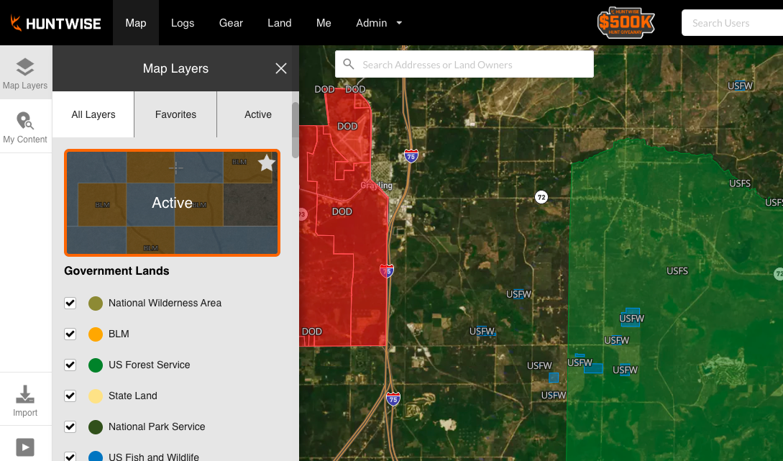
Task: Click the National Wilderness Area olive swatch
Action: [96, 303]
